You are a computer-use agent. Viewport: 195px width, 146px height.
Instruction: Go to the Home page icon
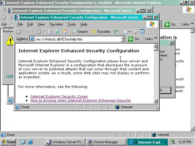(x=65, y=32)
